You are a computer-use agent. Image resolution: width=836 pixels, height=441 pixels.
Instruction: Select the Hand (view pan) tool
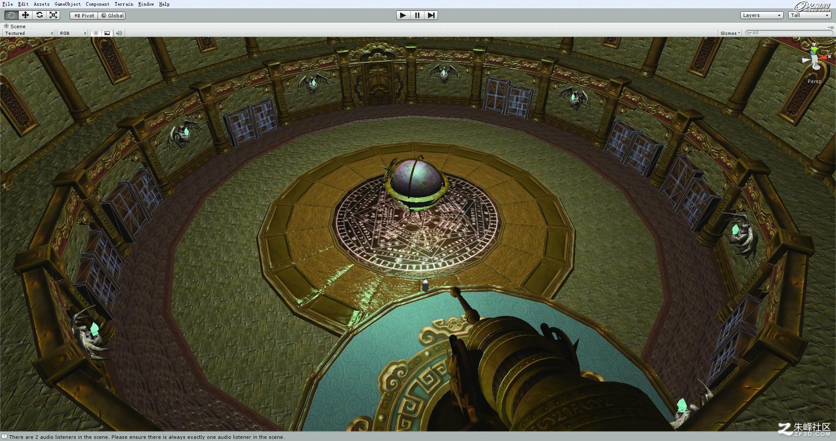(11, 15)
